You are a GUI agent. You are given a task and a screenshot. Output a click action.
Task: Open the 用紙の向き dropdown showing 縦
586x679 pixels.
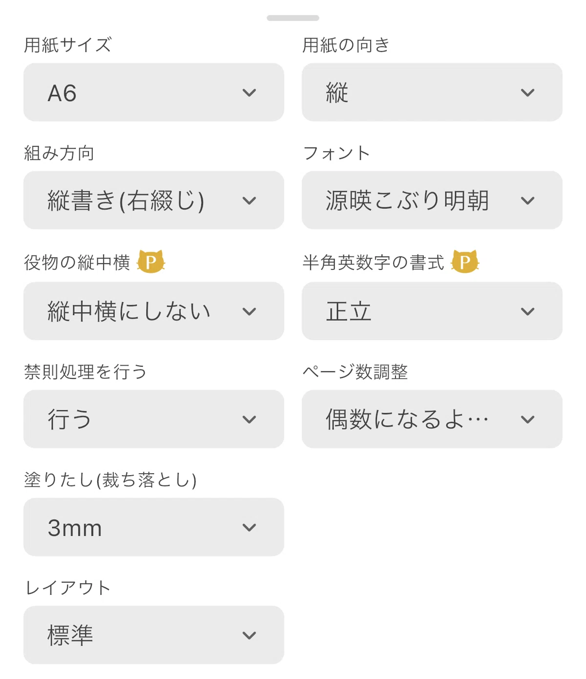coord(432,92)
